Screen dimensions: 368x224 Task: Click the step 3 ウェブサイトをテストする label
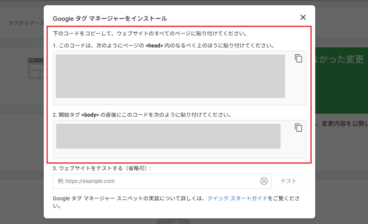pyautogui.click(x=102, y=168)
